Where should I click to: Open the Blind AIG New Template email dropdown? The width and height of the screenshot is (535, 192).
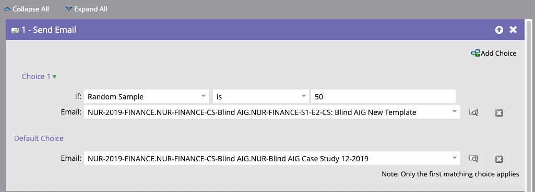(x=271, y=112)
